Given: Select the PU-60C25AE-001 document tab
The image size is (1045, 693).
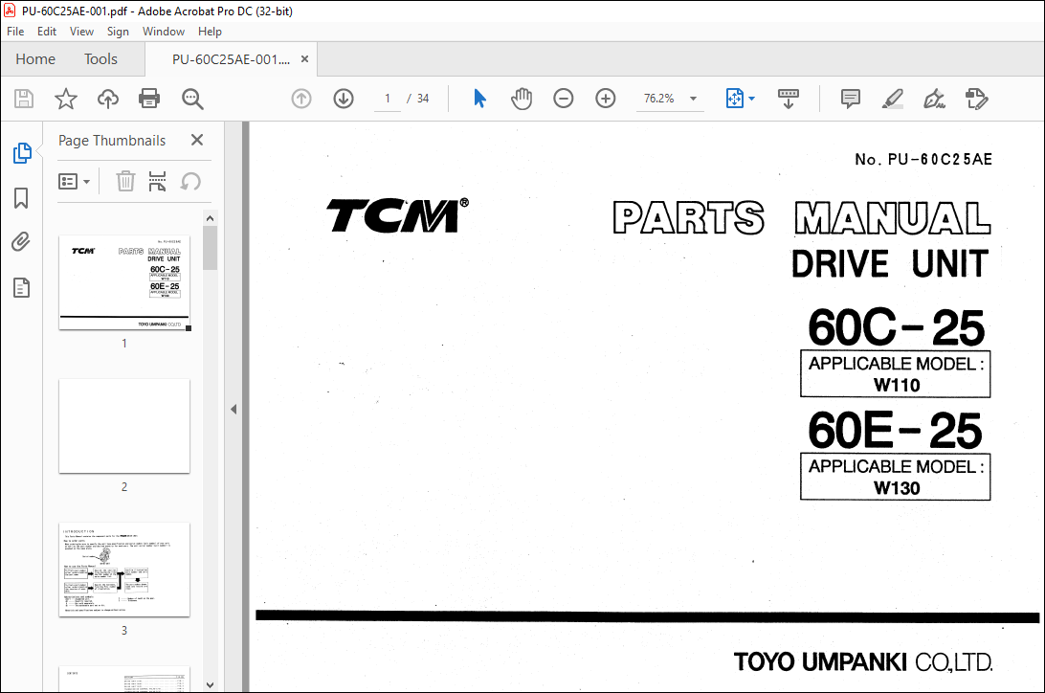Looking at the screenshot, I should point(231,59).
